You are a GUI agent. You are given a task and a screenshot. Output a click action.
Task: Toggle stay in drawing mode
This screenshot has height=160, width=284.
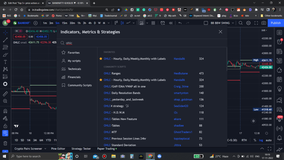pos(5,118)
